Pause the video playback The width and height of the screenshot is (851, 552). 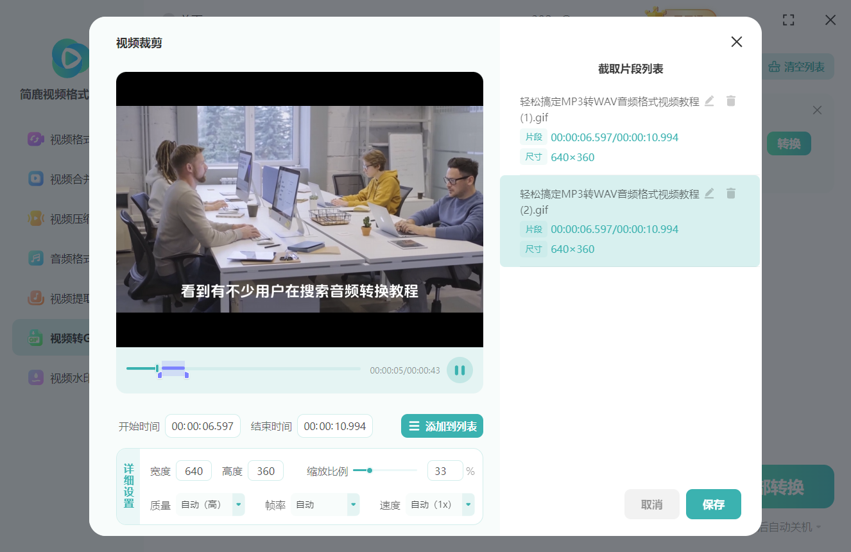(460, 370)
